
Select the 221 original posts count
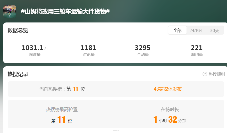click(197, 48)
